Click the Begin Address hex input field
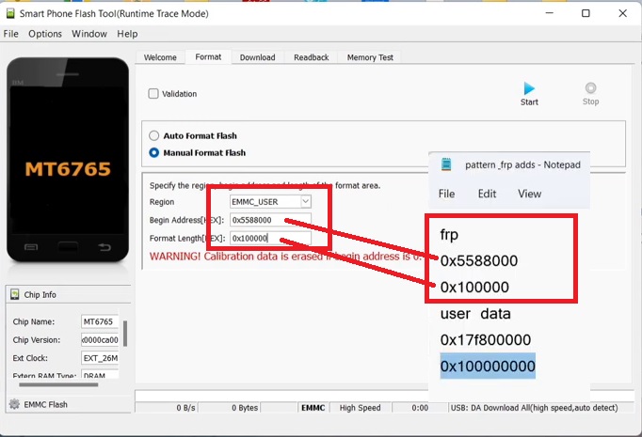The image size is (642, 437). point(270,220)
